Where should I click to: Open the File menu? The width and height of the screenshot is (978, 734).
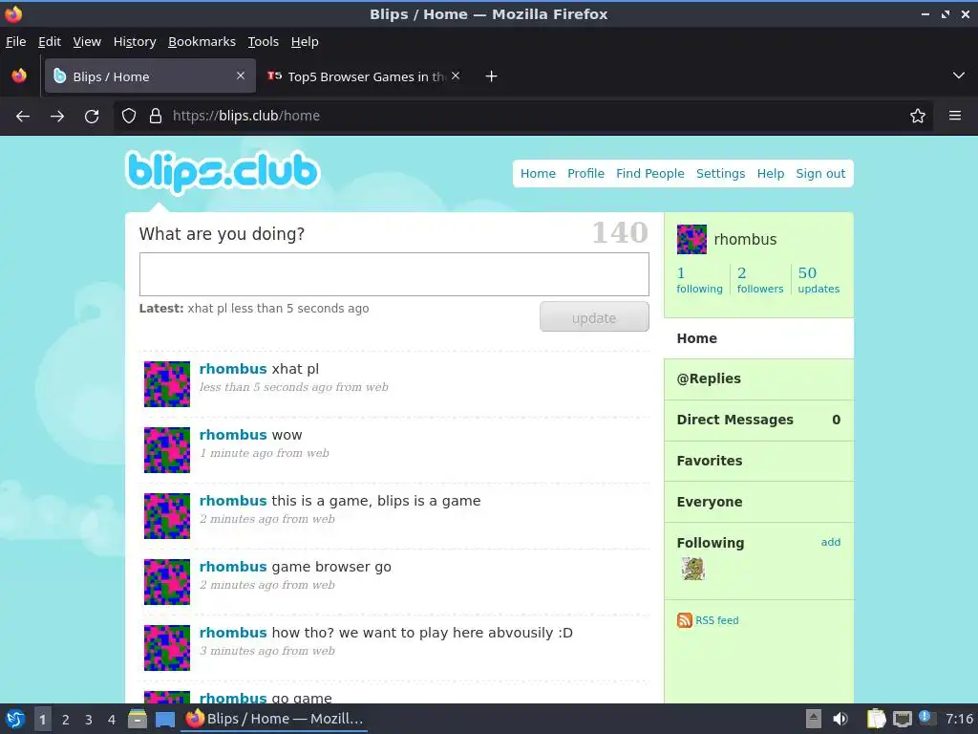click(x=15, y=42)
